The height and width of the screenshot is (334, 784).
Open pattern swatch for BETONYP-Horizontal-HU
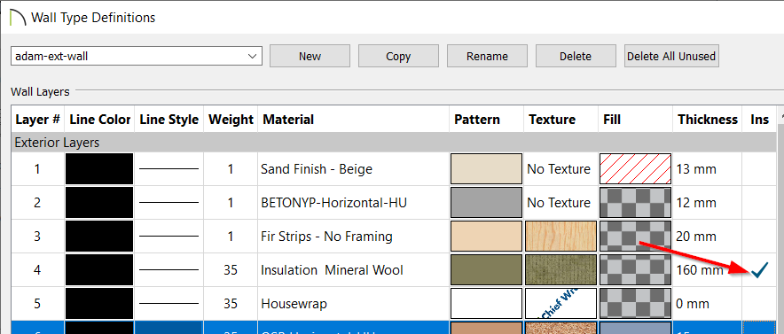487,203
